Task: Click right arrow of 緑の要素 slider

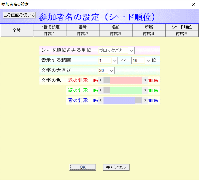Action: pyautogui.click(x=145, y=90)
